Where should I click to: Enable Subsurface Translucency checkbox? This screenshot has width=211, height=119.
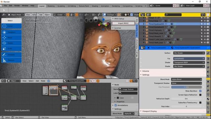pyautogui.click(x=200, y=102)
